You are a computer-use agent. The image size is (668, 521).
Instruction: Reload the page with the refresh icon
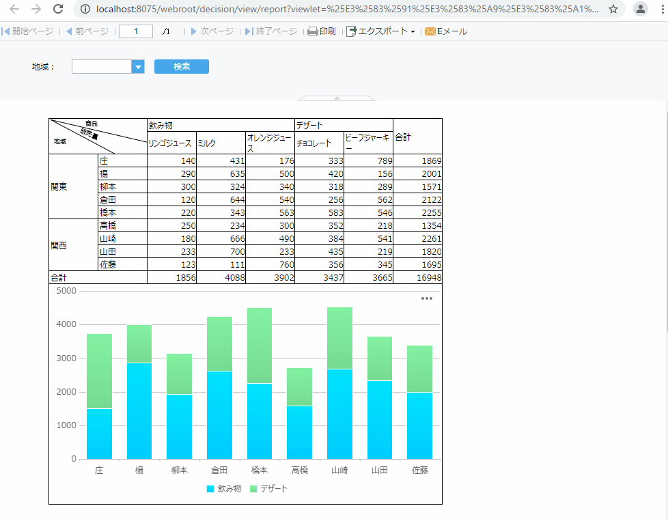tap(58, 9)
